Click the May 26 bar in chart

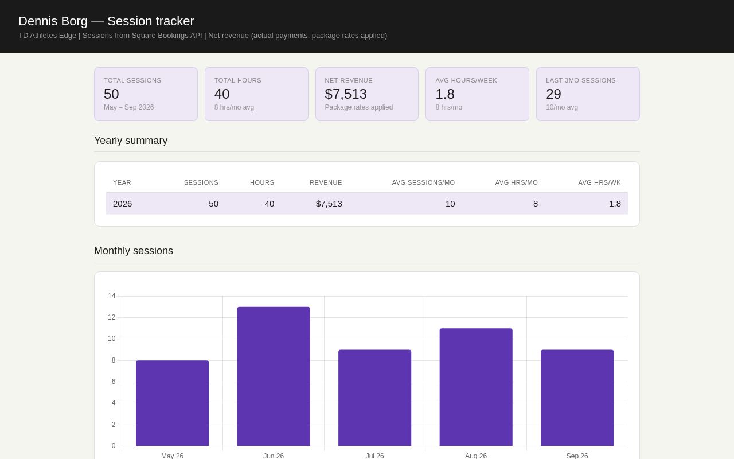172,403
